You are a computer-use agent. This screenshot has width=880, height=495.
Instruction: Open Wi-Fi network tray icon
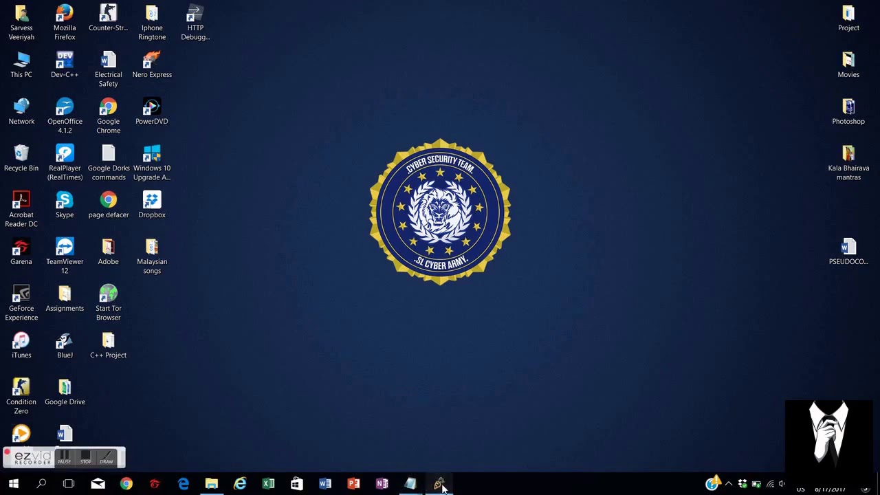tap(770, 484)
